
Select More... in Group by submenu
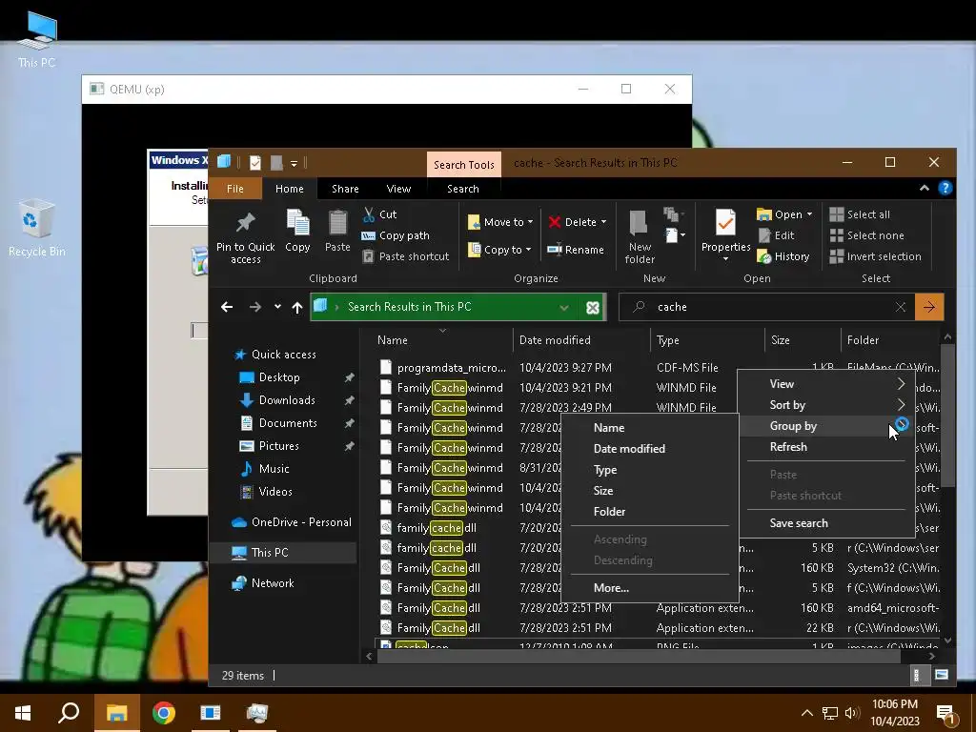pos(650,588)
